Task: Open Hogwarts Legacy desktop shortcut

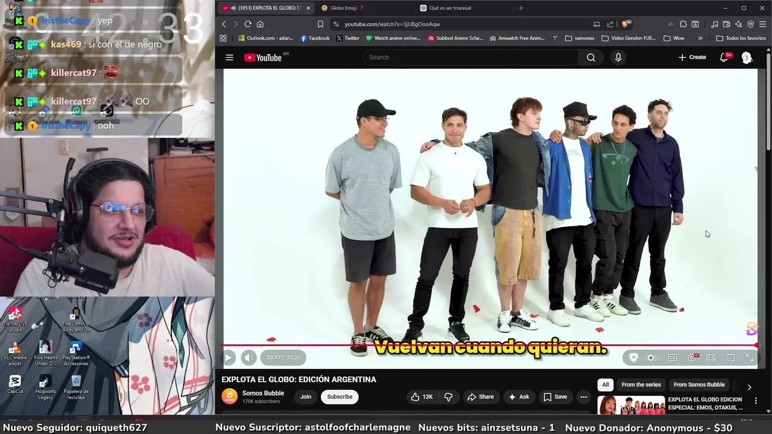Action: click(x=45, y=387)
